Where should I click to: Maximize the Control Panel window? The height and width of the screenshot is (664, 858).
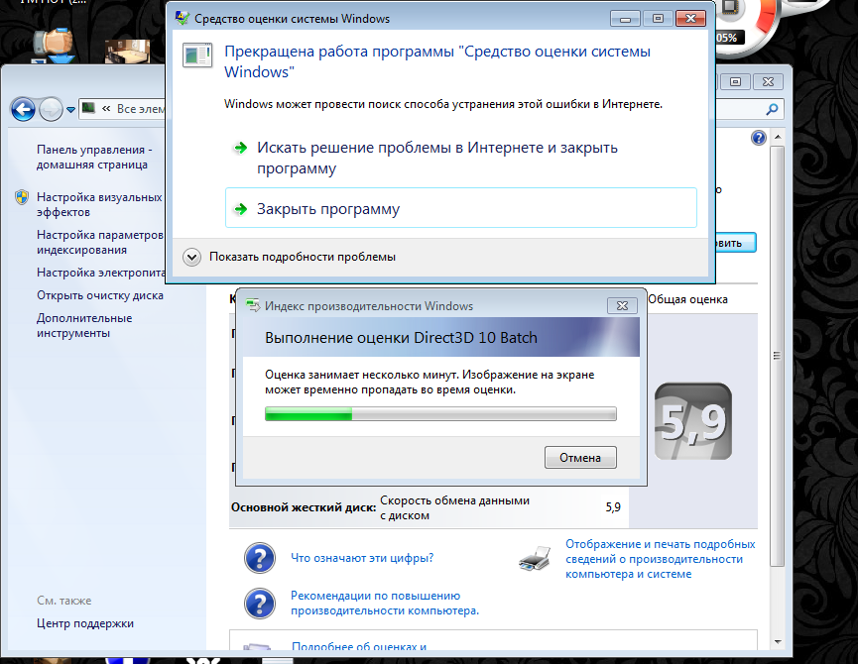736,81
